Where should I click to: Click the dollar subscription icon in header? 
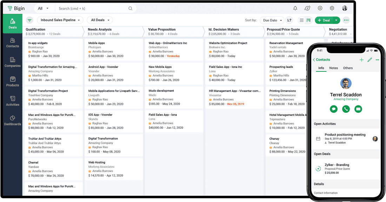pos(307,8)
